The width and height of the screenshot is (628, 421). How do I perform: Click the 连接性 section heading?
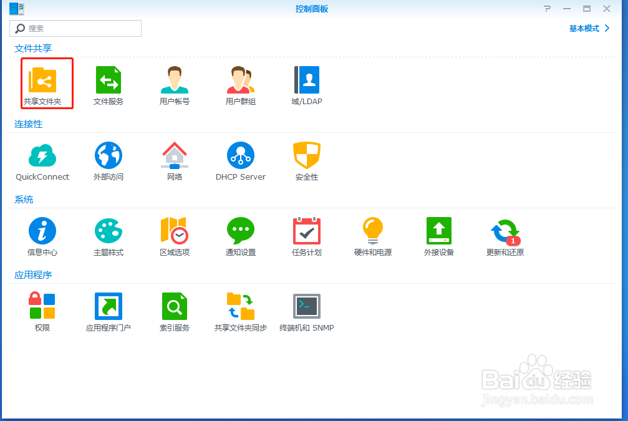29,124
